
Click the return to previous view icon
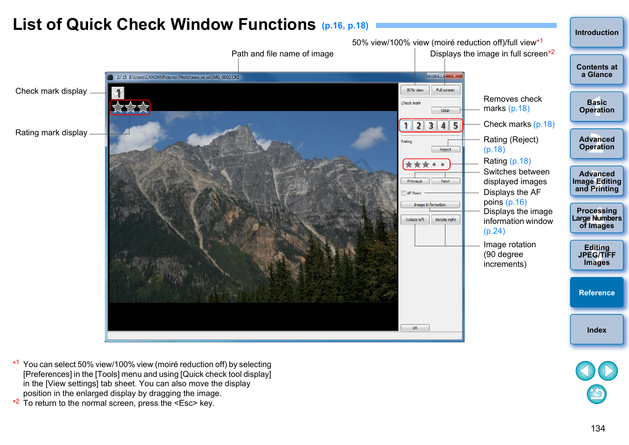click(x=596, y=394)
